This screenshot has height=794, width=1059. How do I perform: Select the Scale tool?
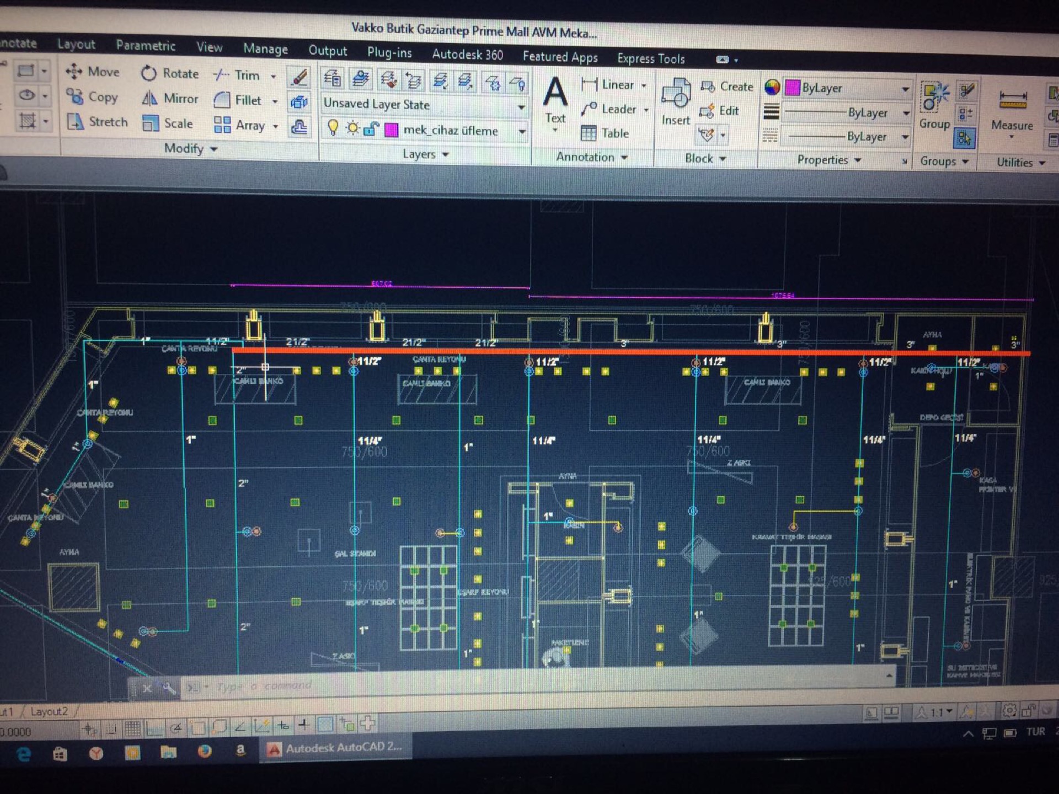(x=167, y=123)
